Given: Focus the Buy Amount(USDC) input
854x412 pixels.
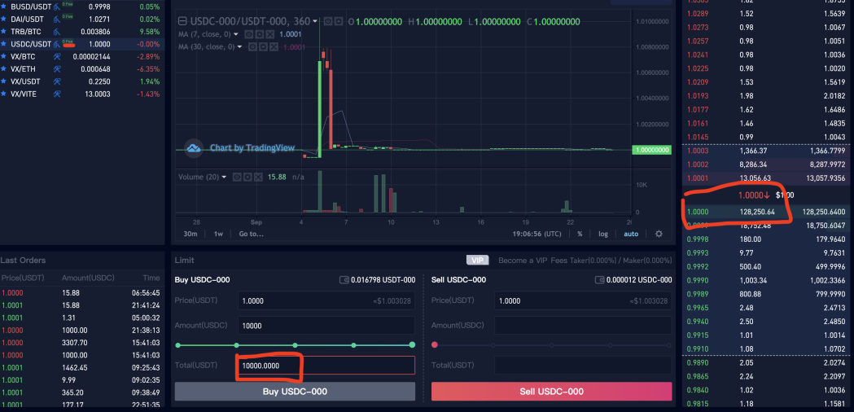Looking at the screenshot, I should [326, 326].
